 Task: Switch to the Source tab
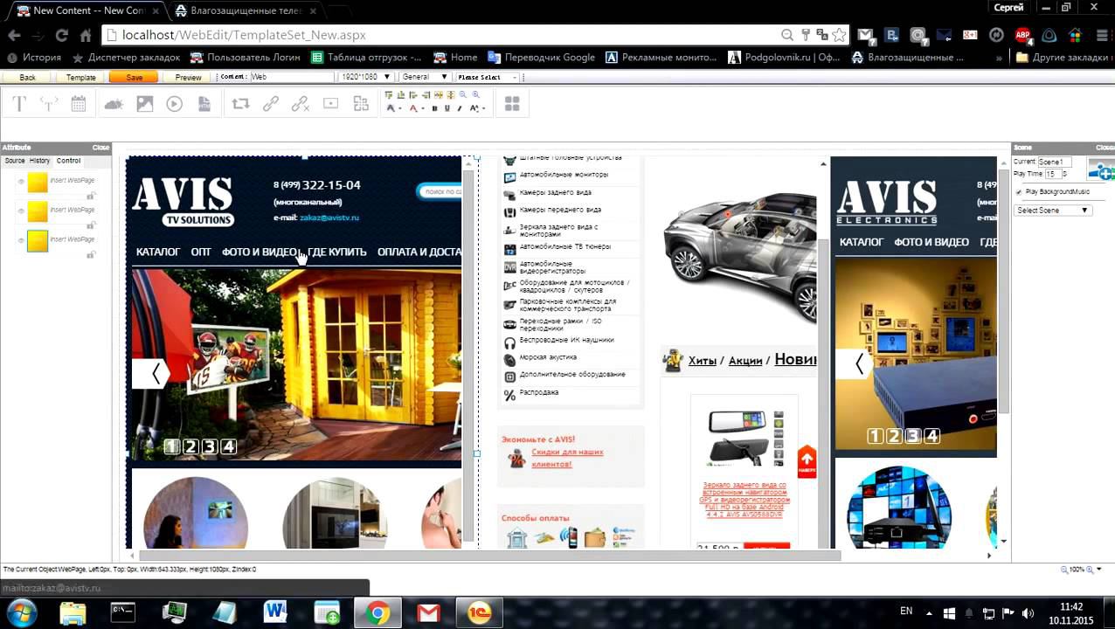point(15,161)
